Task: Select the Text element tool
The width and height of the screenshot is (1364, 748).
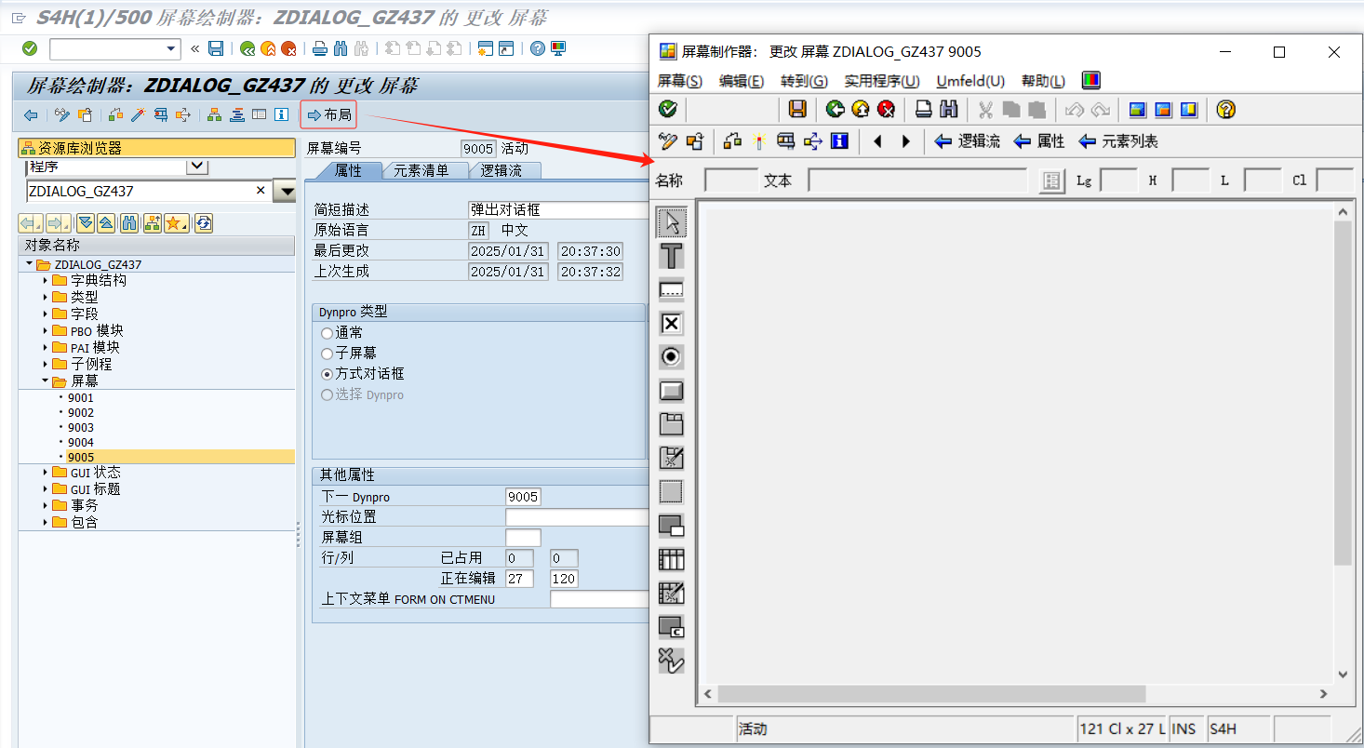Action: click(x=672, y=256)
